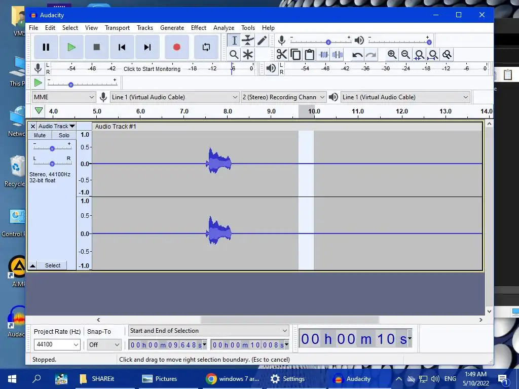The image size is (519, 389).
Task: Click the Pause button
Action: pos(46,47)
